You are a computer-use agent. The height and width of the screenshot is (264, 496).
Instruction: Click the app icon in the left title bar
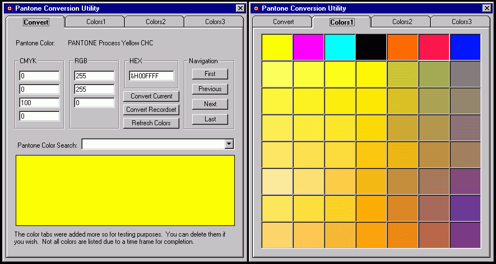[x=8, y=8]
